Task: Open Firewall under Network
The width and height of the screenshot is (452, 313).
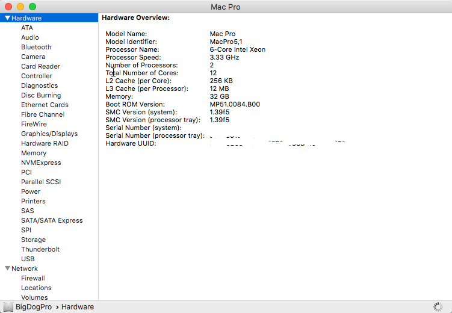Action: 33,279
